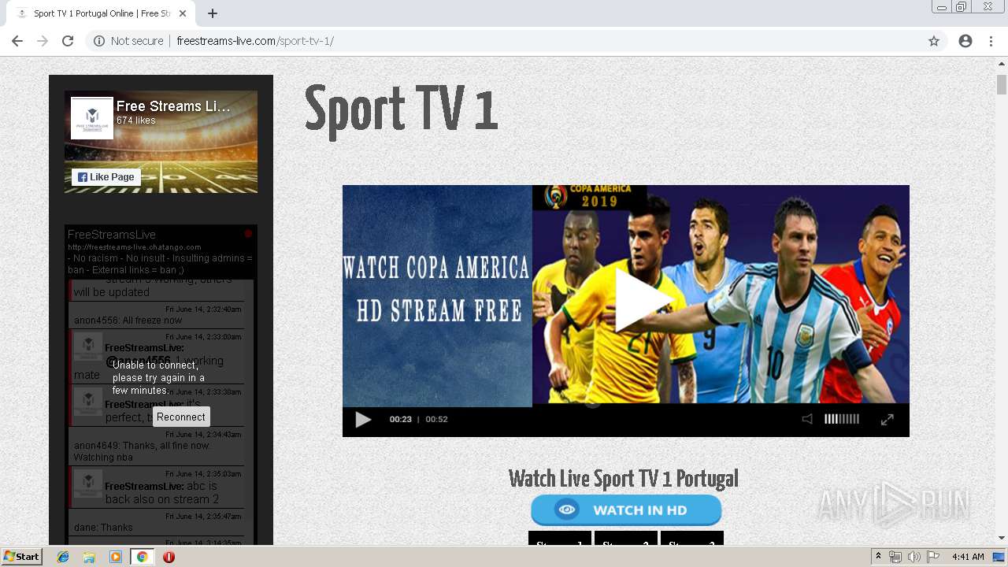
Task: Click the red status dot in chat header
Action: click(x=248, y=234)
